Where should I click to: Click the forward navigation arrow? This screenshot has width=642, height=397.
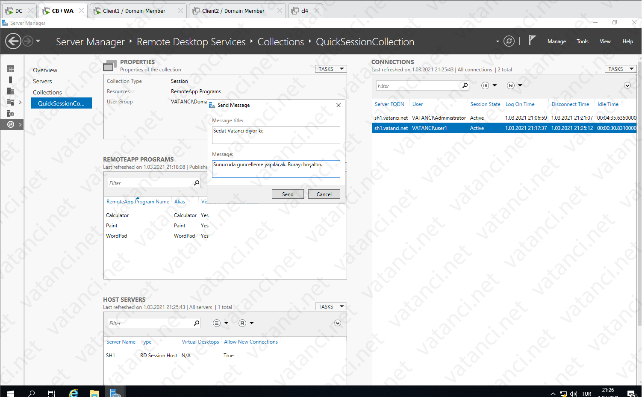[28, 41]
